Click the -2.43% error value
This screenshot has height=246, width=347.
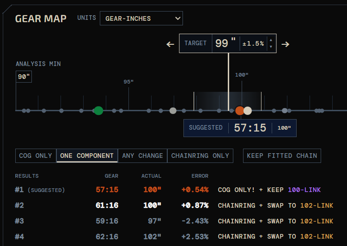click(x=195, y=221)
